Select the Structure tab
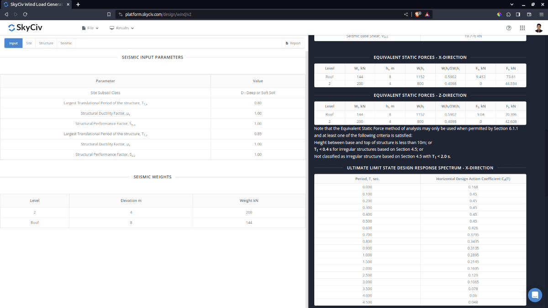The width and height of the screenshot is (548, 308). [x=46, y=43]
